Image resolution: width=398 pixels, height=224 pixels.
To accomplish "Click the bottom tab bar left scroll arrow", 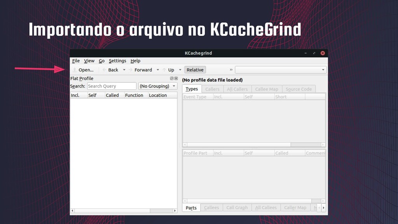I will pos(319,208).
